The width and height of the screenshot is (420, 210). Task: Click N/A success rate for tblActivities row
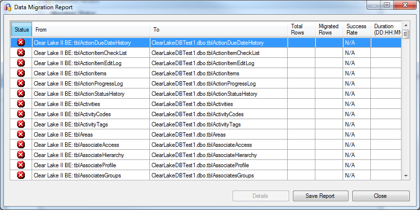click(x=357, y=104)
